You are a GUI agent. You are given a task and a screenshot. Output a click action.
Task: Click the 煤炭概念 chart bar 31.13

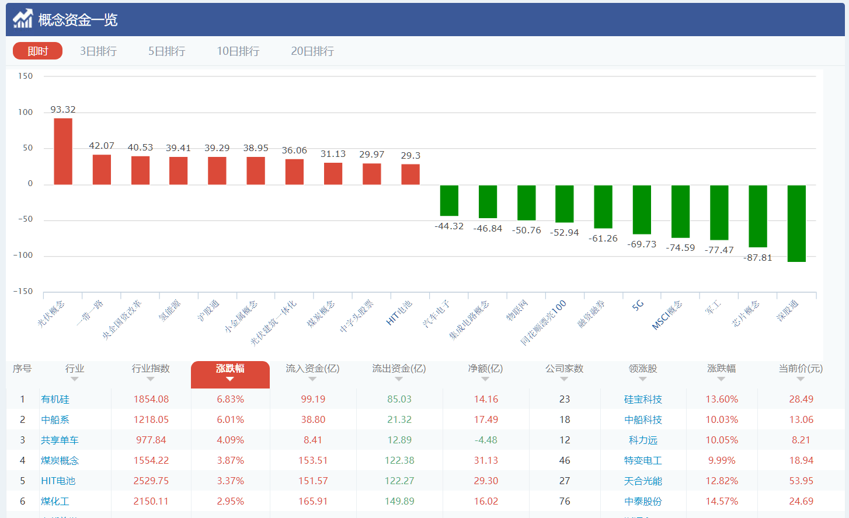coord(333,174)
